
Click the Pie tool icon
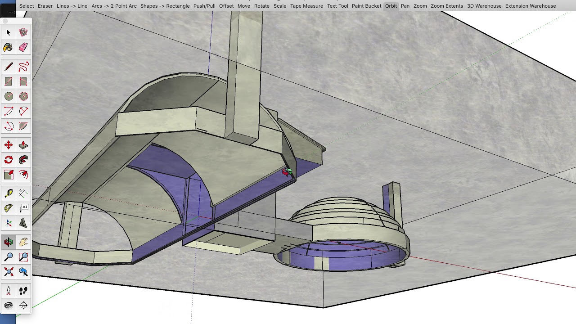(23, 126)
